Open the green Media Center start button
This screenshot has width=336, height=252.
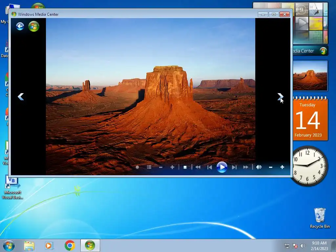coord(34,26)
